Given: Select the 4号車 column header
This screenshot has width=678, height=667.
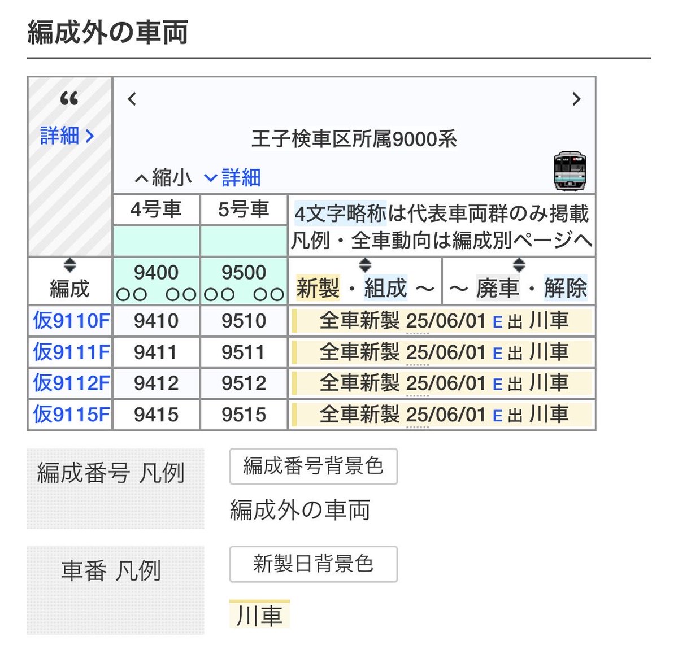Looking at the screenshot, I should 157,208.
